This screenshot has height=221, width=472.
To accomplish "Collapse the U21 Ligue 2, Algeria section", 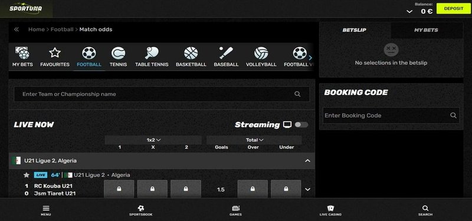I will point(307,161).
